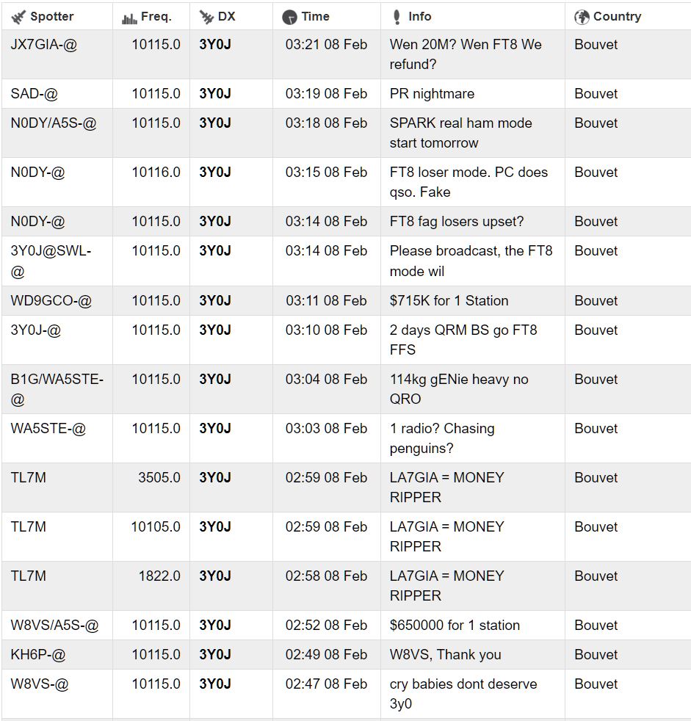691x721 pixels.
Task: Click the clock icon next to Time
Action: (290, 18)
